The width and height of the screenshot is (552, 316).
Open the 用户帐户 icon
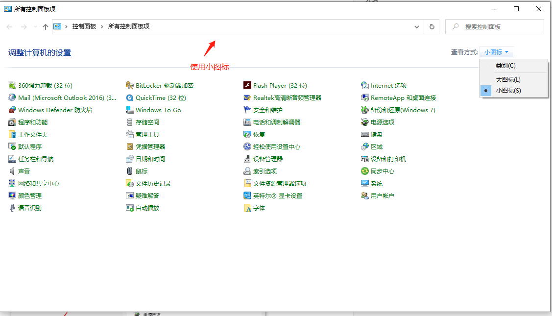(365, 195)
